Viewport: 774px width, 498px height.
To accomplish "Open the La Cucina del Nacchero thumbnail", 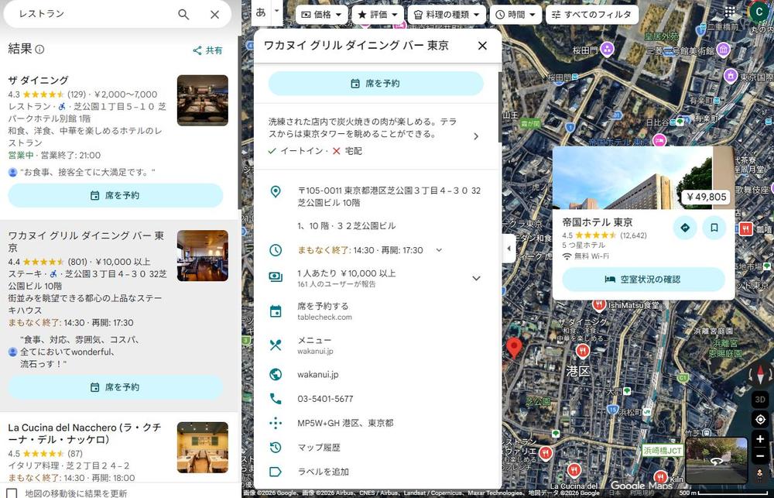I will click(203, 447).
